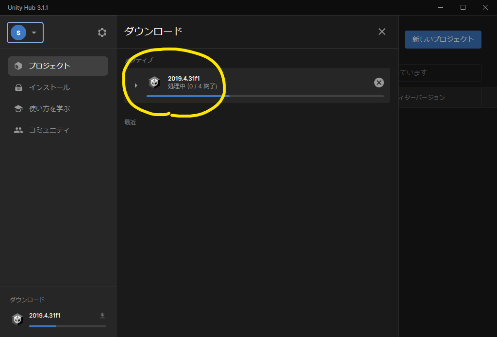Screen dimensions: 497x337
Task: Click 新しいプロジェクト button
Action: (x=443, y=39)
